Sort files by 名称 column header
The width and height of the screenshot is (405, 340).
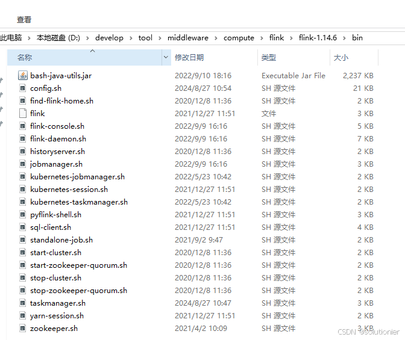pyautogui.click(x=84, y=57)
